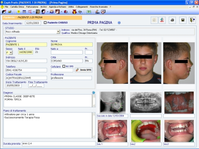Screen dimensions: 199x149
Task: Click the pink cephalometric tracing icon
Action: pos(30,12)
